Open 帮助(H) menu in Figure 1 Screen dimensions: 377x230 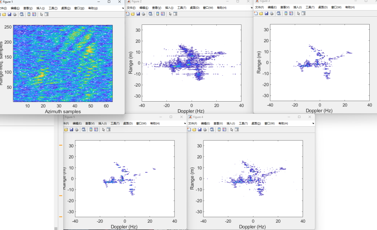click(93, 8)
